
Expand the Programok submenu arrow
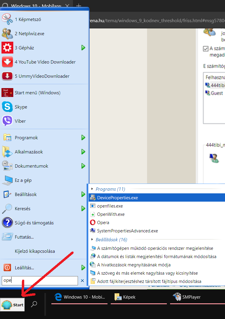coord(83,138)
